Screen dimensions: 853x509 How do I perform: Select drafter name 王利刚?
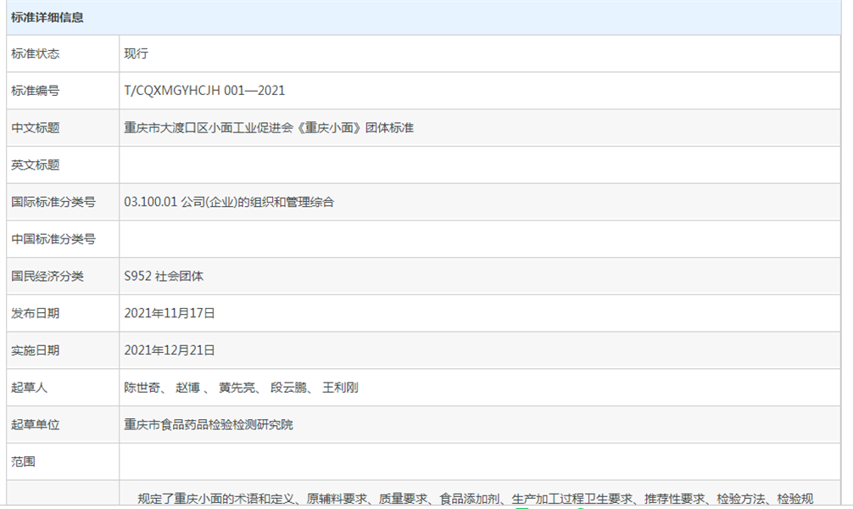(340, 388)
